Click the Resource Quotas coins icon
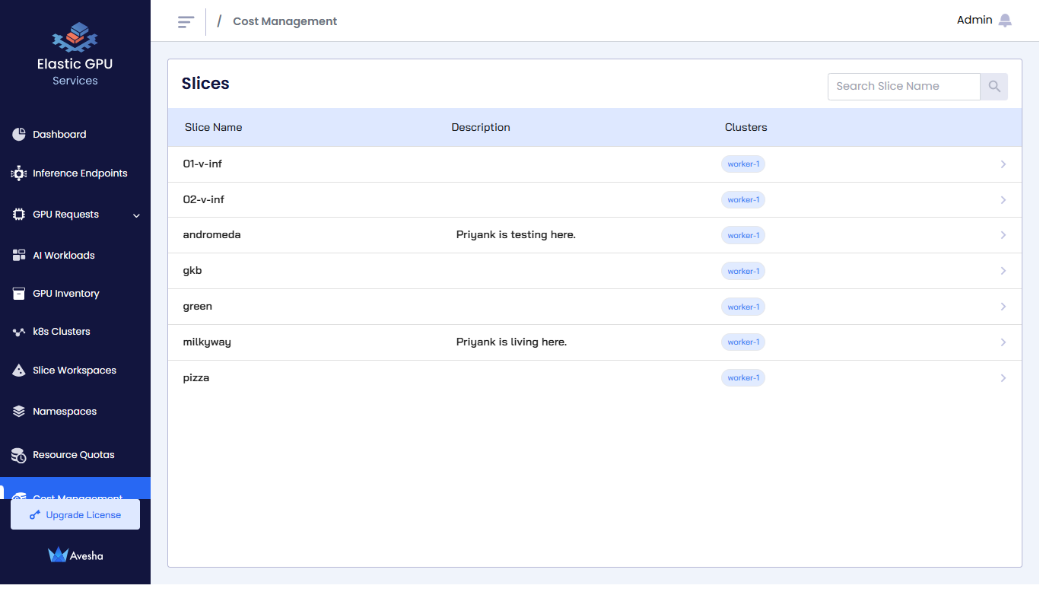 click(x=19, y=455)
